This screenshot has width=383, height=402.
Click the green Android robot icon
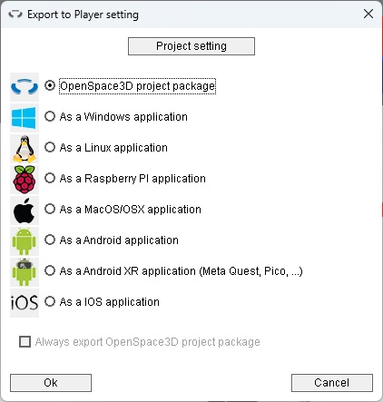25,241
